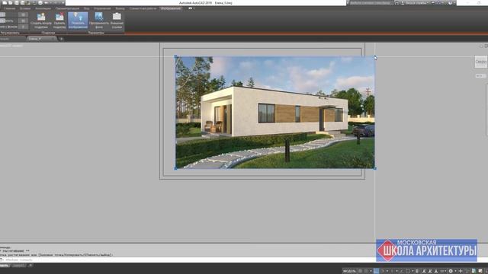Click the Help question mark icon
488x274 pixels.
click(450, 3)
